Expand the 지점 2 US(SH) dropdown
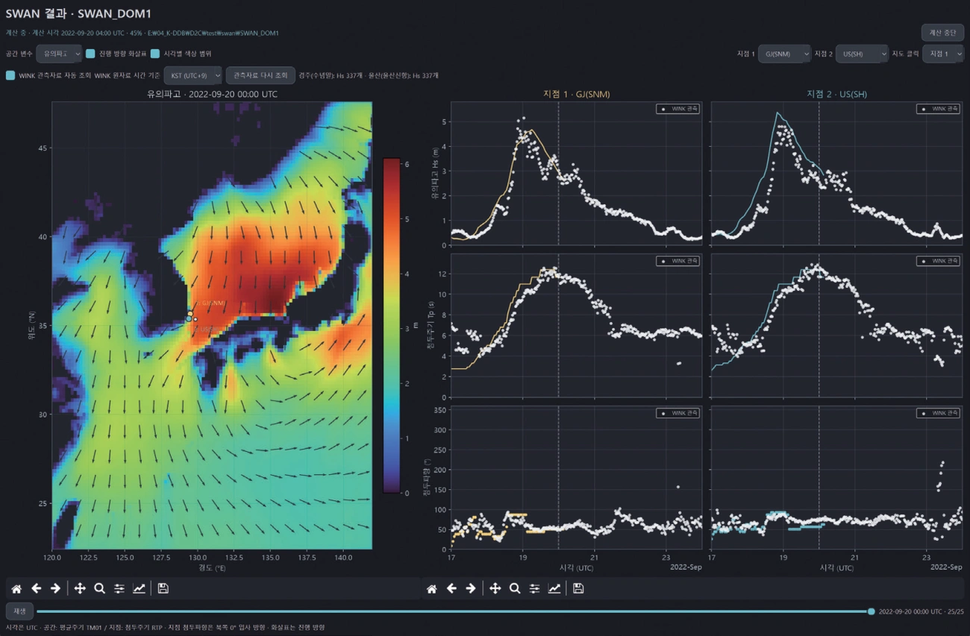Viewport: 970px width, 636px height. (x=862, y=54)
